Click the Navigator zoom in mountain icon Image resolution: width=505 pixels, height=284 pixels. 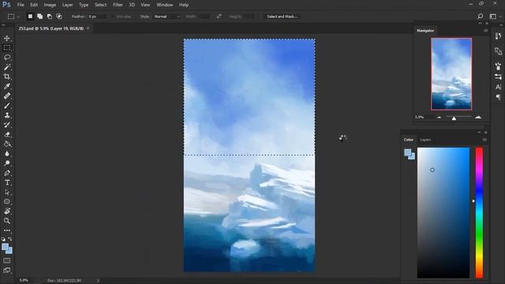point(478,118)
